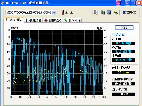
Task: Click the lightbulb benchmark tab icon
Action: (7, 20)
